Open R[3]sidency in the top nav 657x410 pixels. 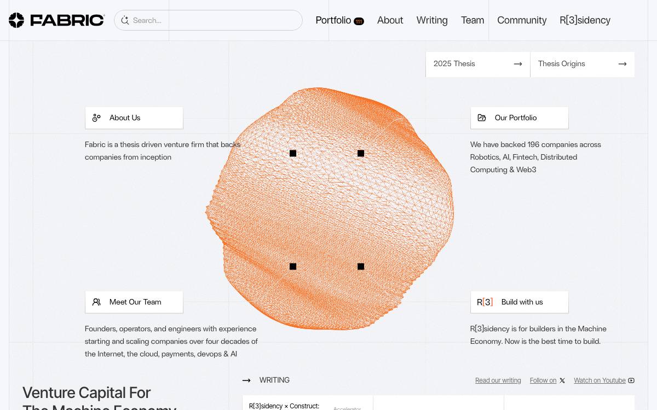point(585,20)
